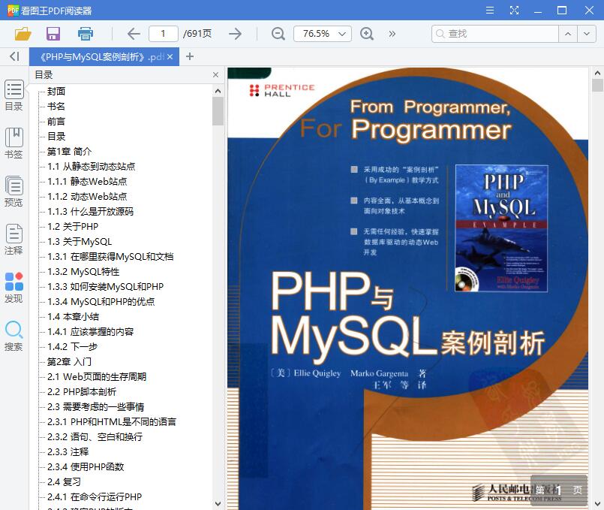
Task: Save document using the floppy disk icon
Action: tap(53, 34)
